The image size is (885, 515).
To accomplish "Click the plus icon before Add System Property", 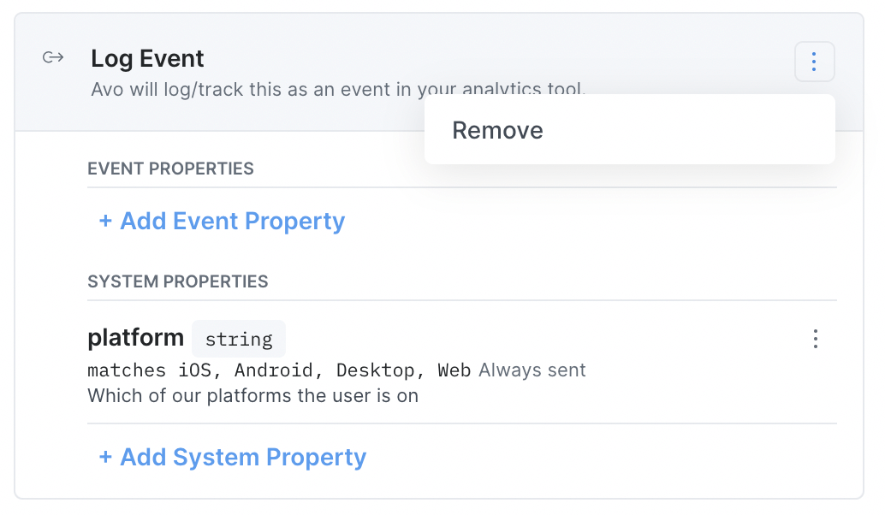I will tap(104, 457).
